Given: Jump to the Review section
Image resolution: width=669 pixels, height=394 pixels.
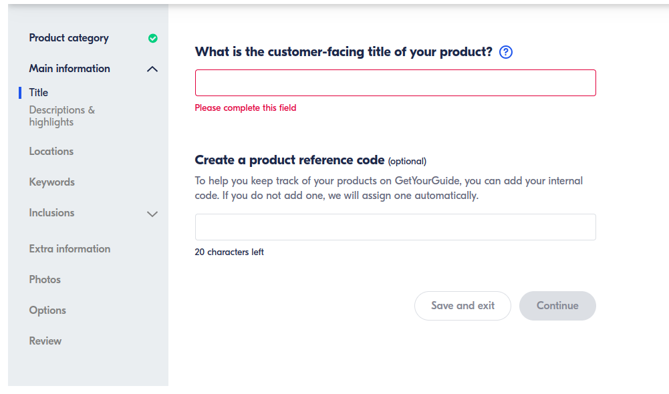Looking at the screenshot, I should click(x=45, y=341).
